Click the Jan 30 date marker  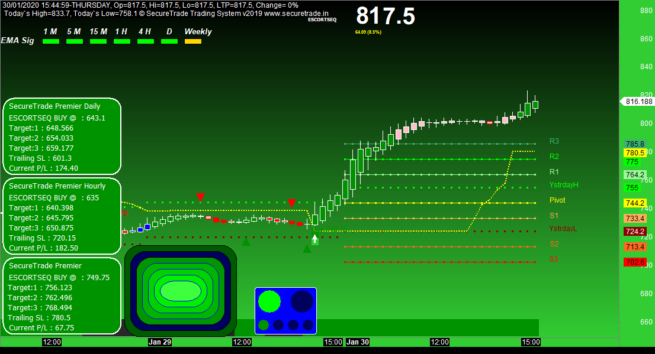click(358, 342)
